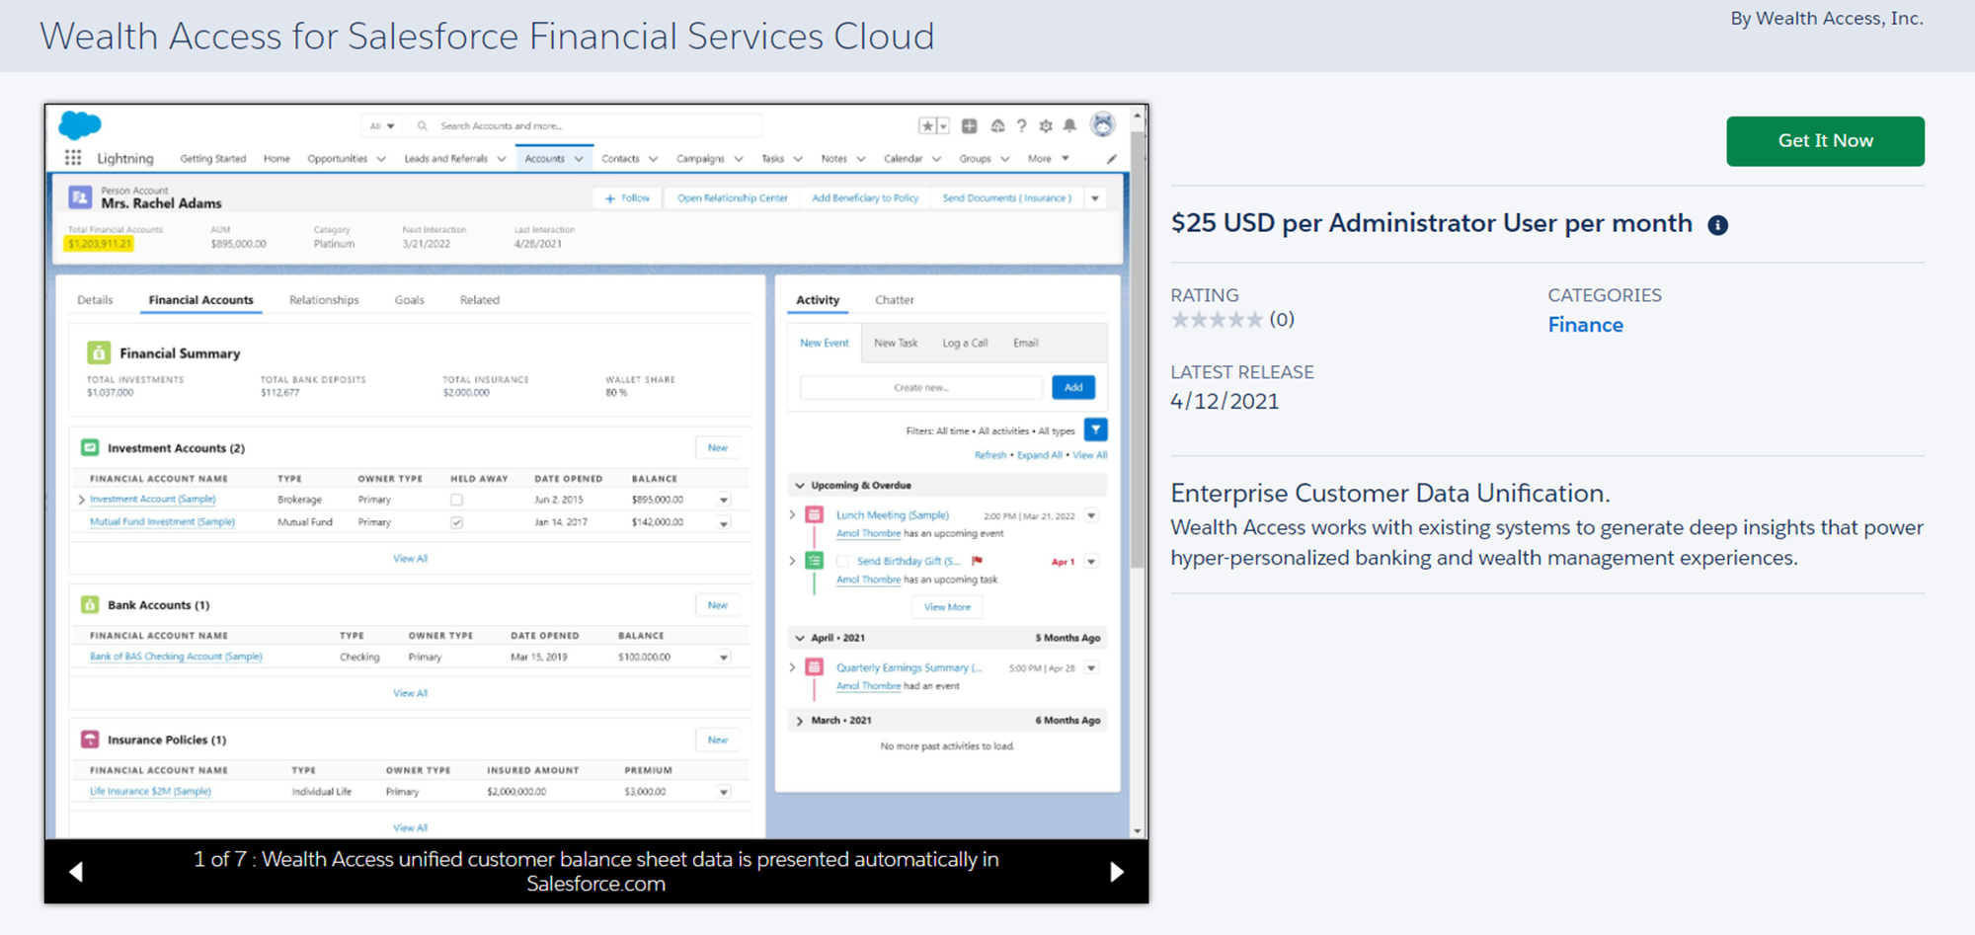
Task: Open the record actions overflow dropdown
Action: click(x=1094, y=197)
